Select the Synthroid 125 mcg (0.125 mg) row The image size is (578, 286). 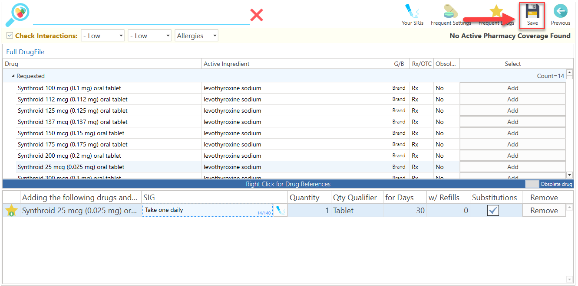[x=291, y=110]
